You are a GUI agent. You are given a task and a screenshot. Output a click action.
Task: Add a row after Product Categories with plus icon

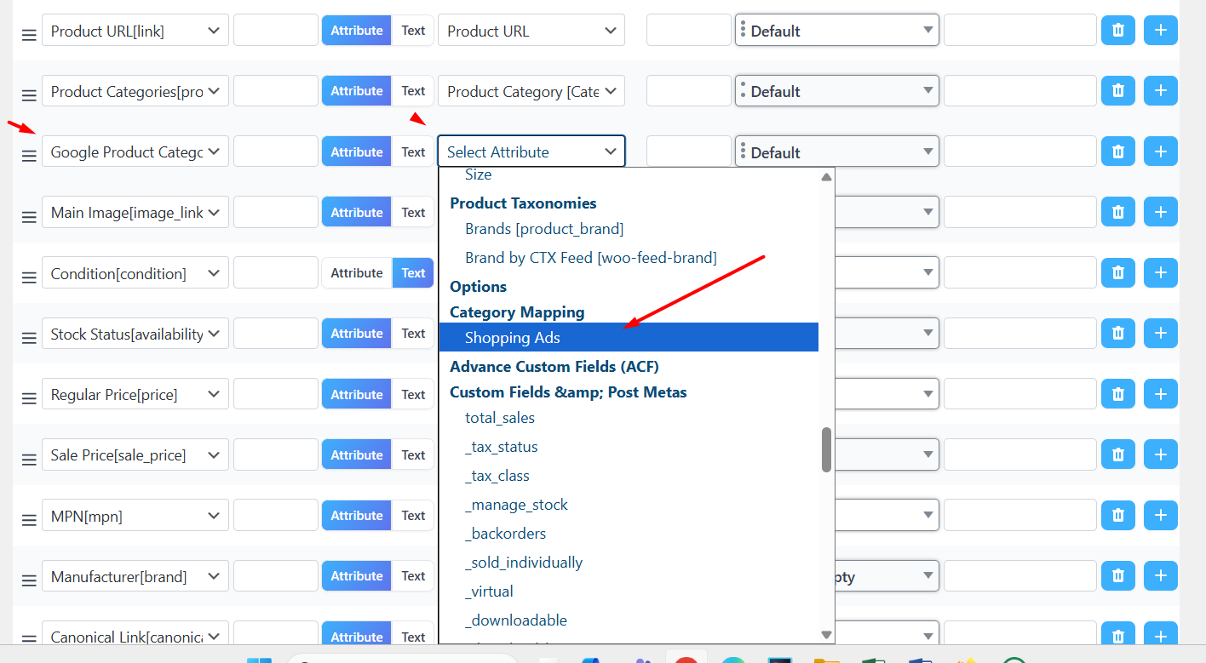tap(1160, 91)
